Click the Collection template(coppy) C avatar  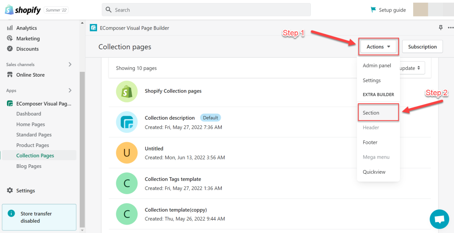(126, 214)
